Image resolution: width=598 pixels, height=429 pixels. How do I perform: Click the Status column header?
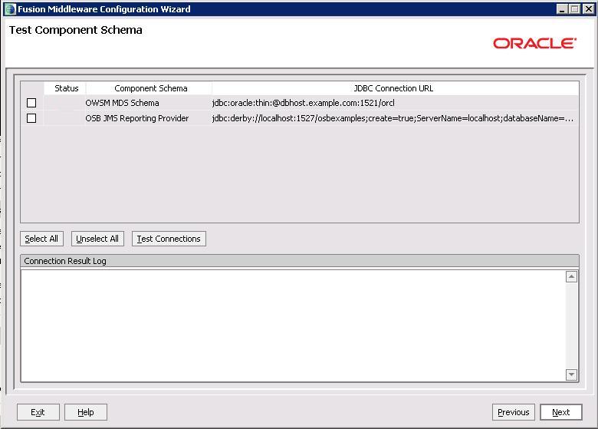click(x=65, y=88)
